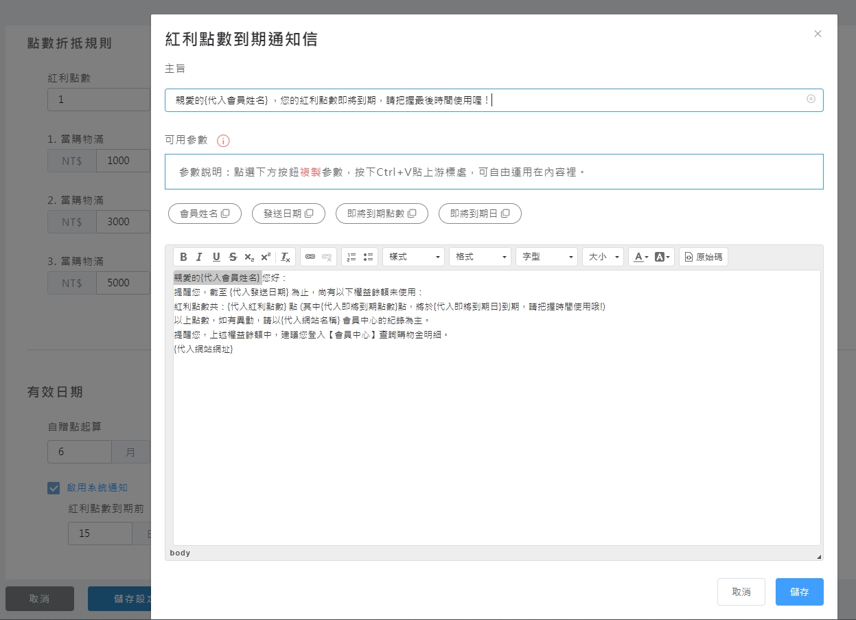Open the 樣式 styles dropdown
The height and width of the screenshot is (620, 856).
413,257
